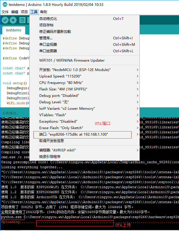Click the 上传成功 status message
The image size is (179, 231).
click(10, 113)
